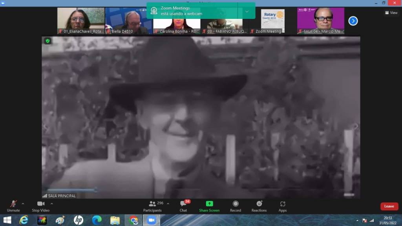Click the shared video progress bar
Screen dimensions: 402x226
pos(71,190)
